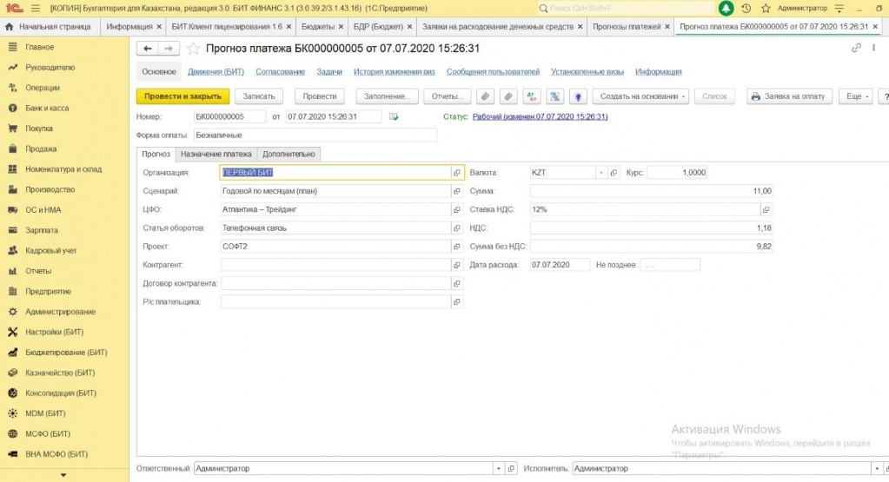The width and height of the screenshot is (889, 482).
Task: Open История изменения виз link
Action: (394, 72)
